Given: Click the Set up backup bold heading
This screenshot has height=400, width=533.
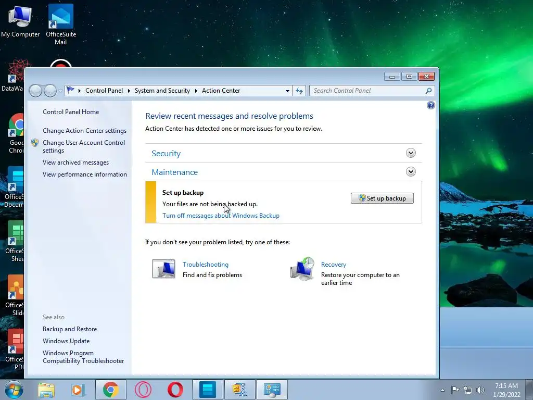Looking at the screenshot, I should (x=183, y=193).
